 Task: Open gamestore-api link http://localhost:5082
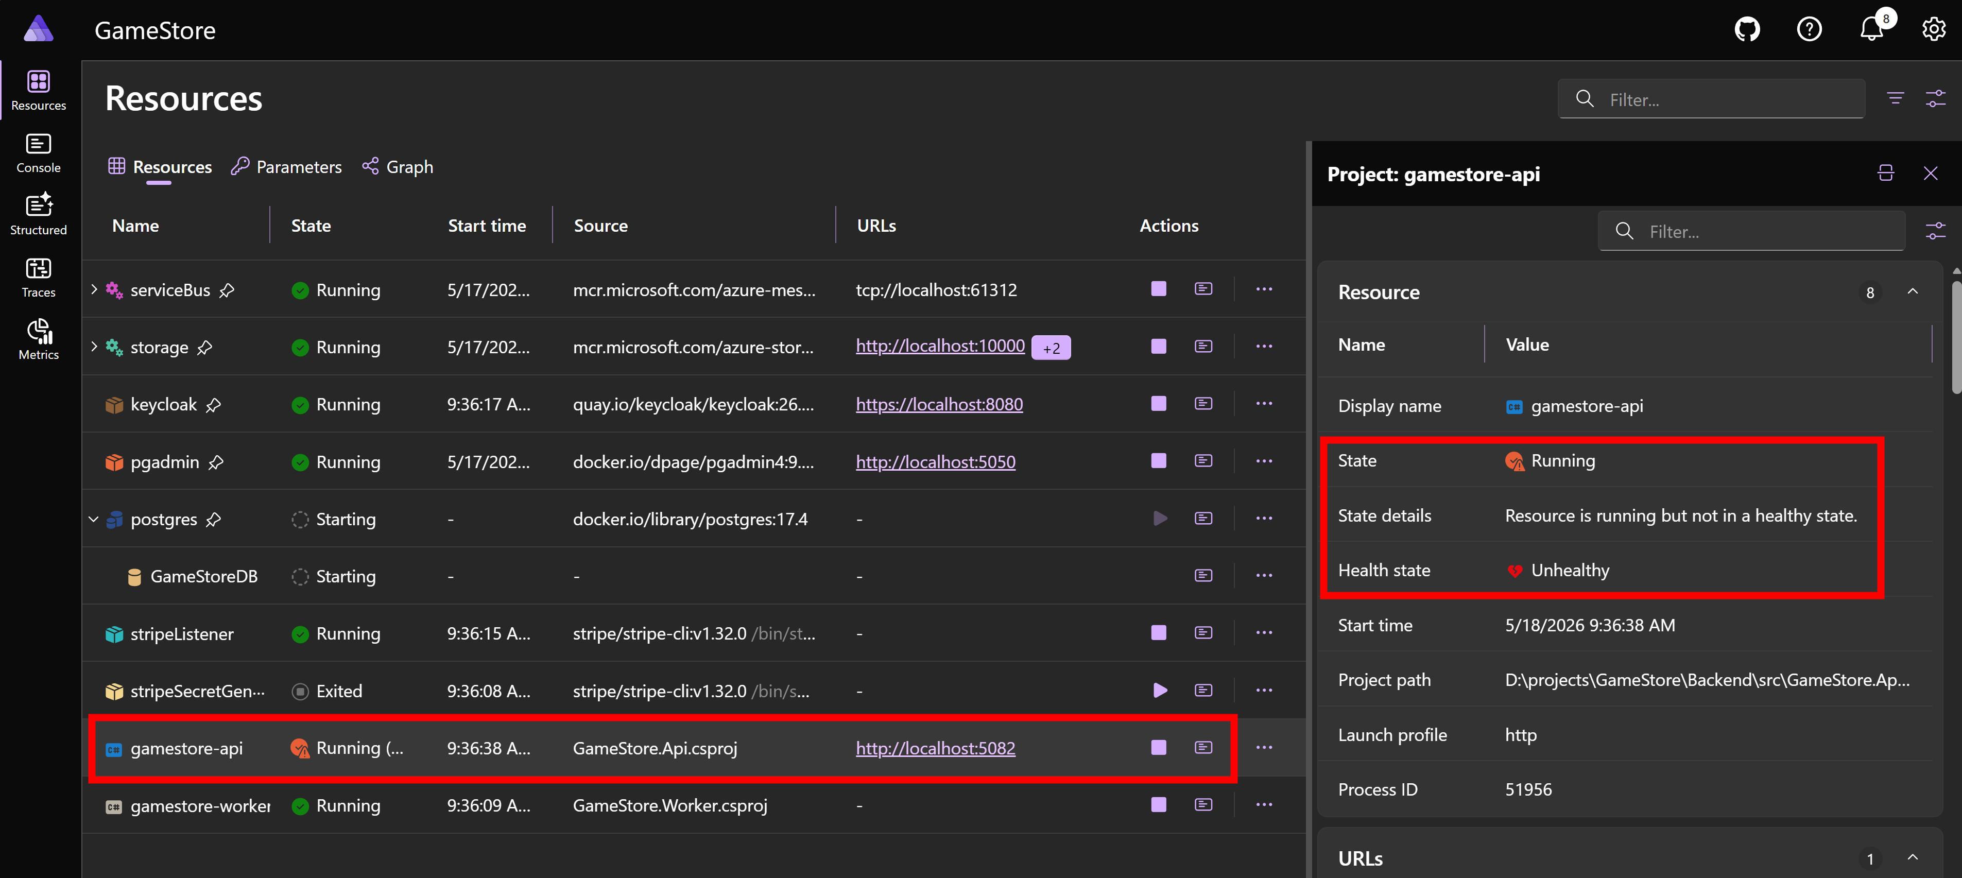[935, 748]
